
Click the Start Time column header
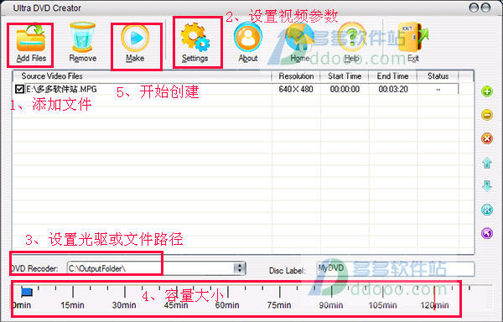click(x=345, y=76)
